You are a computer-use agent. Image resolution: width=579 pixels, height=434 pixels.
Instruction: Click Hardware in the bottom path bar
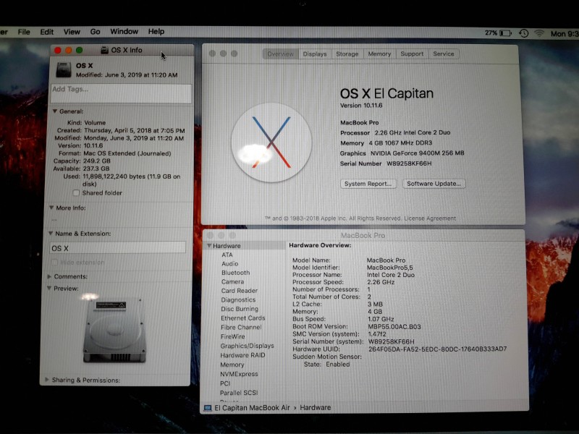coord(315,408)
